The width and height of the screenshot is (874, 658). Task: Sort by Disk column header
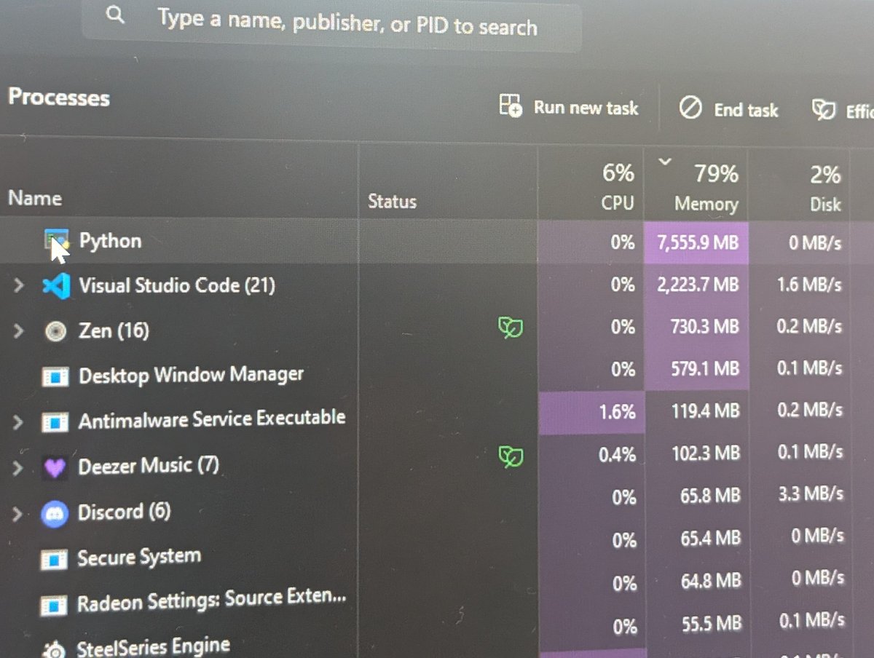825,190
